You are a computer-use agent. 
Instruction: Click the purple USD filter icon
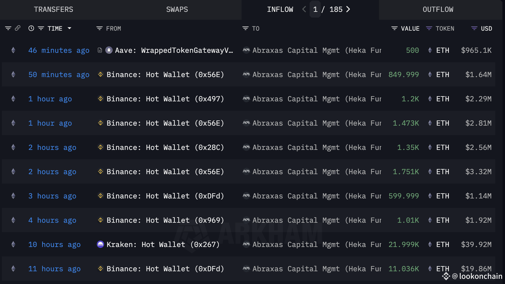click(474, 28)
